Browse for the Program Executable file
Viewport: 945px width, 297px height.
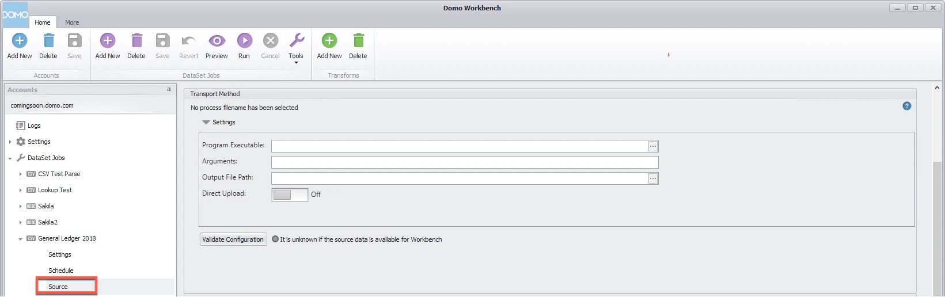coord(653,146)
